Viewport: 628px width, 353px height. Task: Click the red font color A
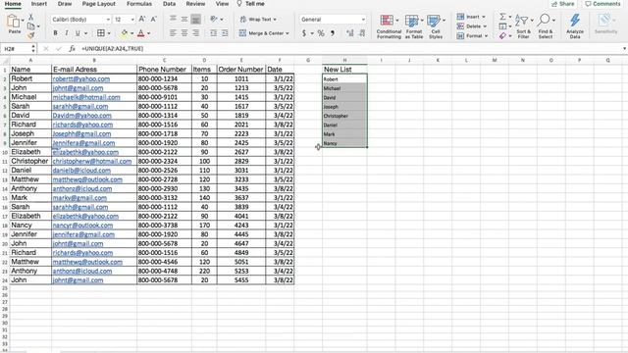(140, 33)
